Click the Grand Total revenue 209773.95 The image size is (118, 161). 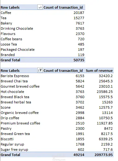click(103, 155)
